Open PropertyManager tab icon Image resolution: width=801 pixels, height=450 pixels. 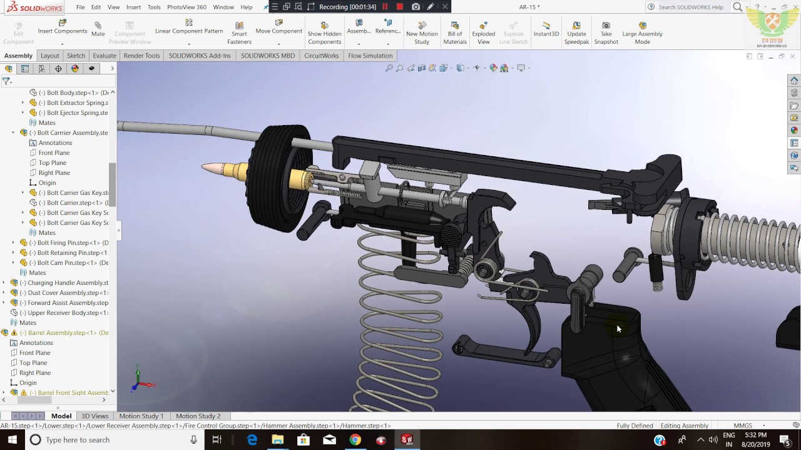[x=25, y=69]
